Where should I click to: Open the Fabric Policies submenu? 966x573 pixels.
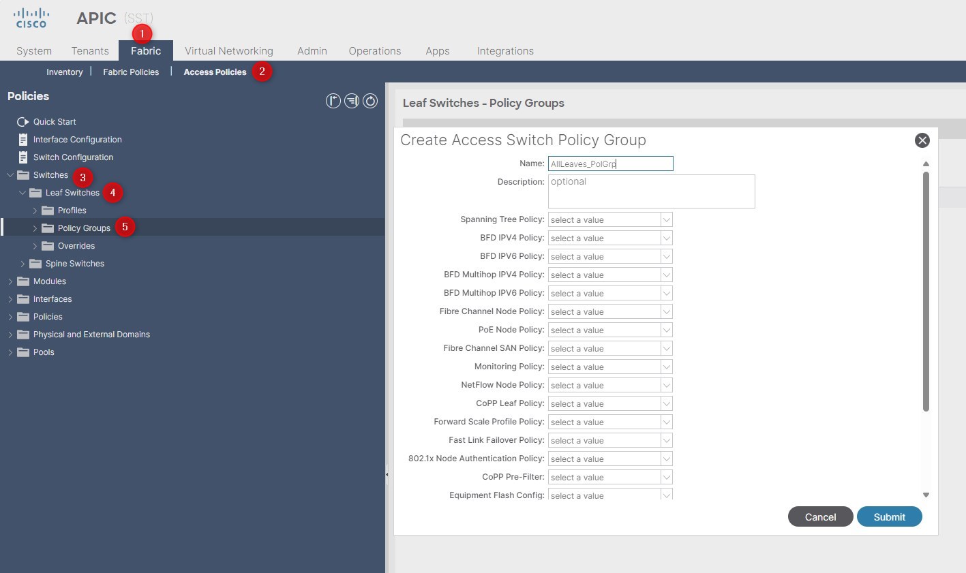131,72
